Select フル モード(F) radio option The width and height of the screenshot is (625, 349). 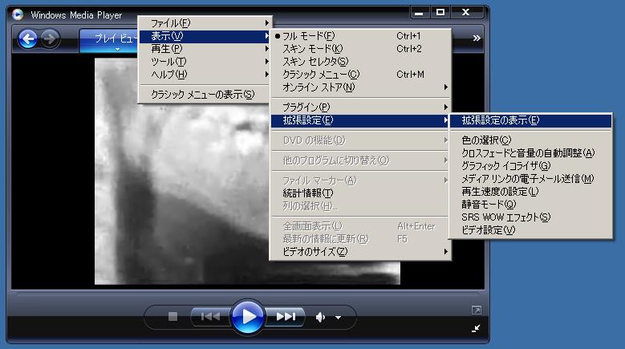click(x=361, y=36)
